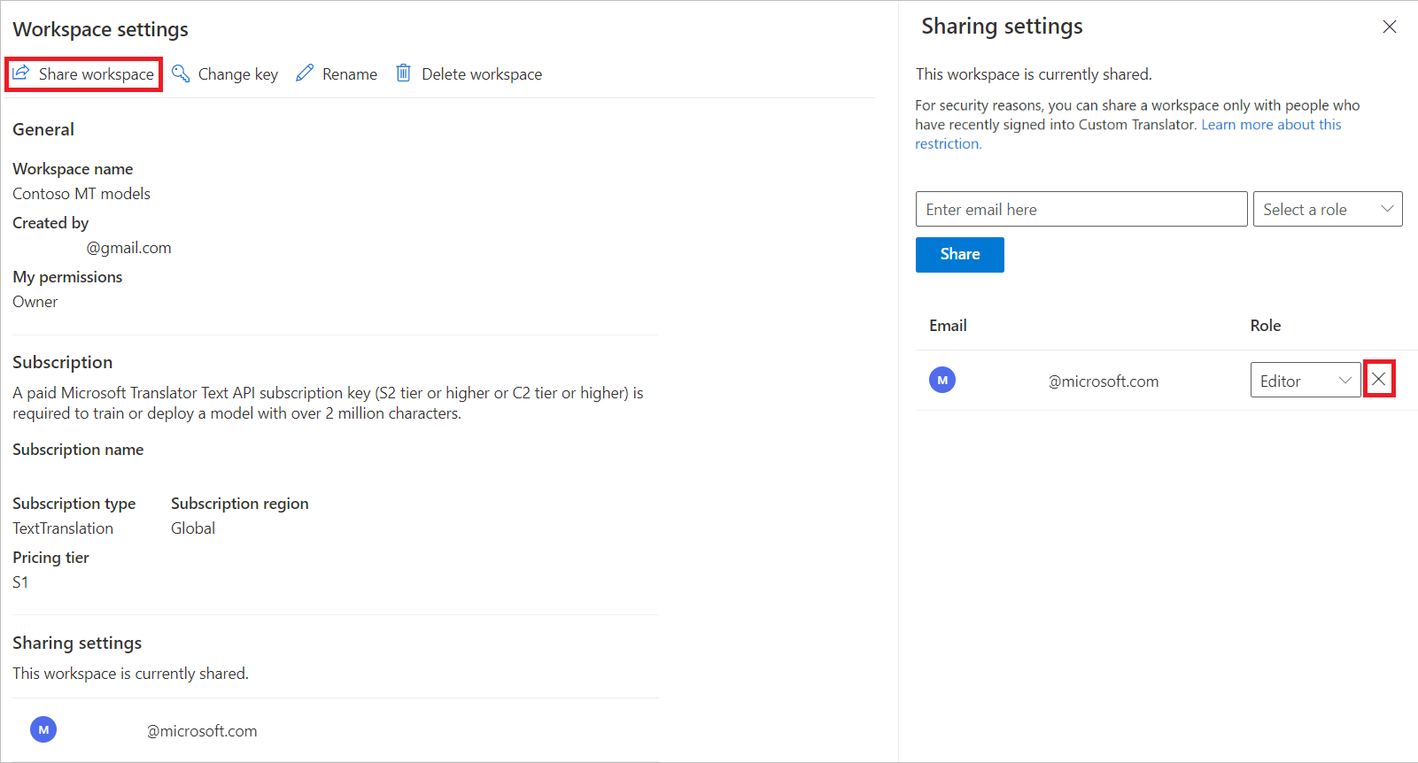
Task: Click the Share workspace icon
Action: click(21, 73)
